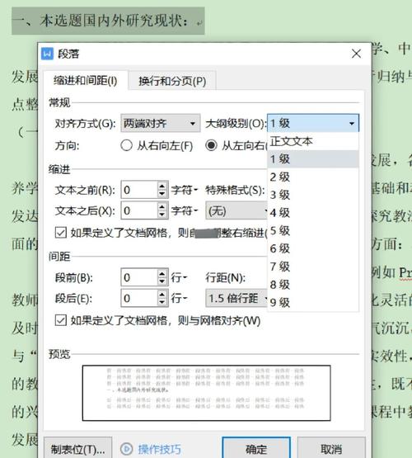412x458 pixels.
Task: Decrease the 文本之前(R) value with the down arrow
Action: pyautogui.click(x=162, y=194)
